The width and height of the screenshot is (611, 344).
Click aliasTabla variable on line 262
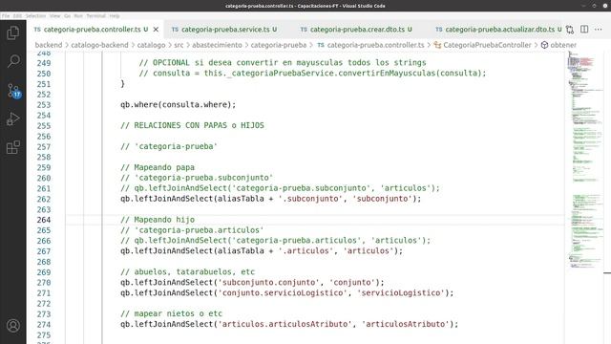(241, 199)
